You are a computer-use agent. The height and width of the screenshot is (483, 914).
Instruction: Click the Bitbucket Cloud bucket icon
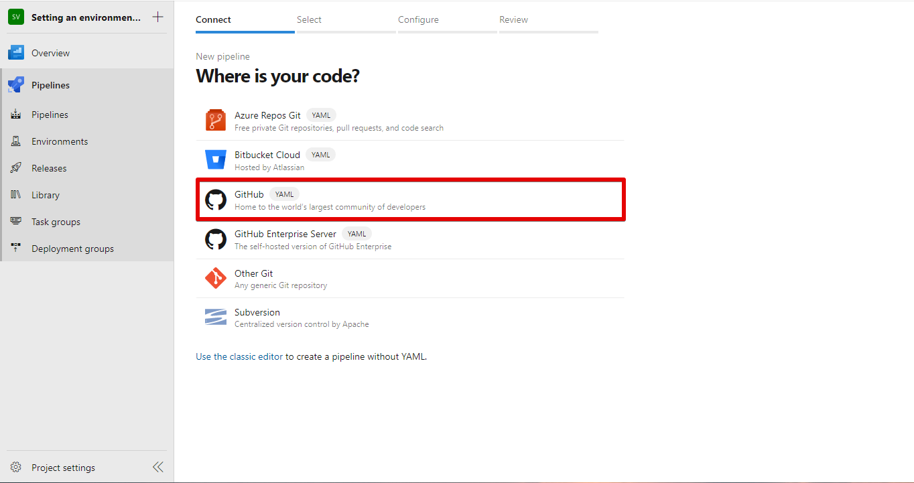tap(216, 160)
